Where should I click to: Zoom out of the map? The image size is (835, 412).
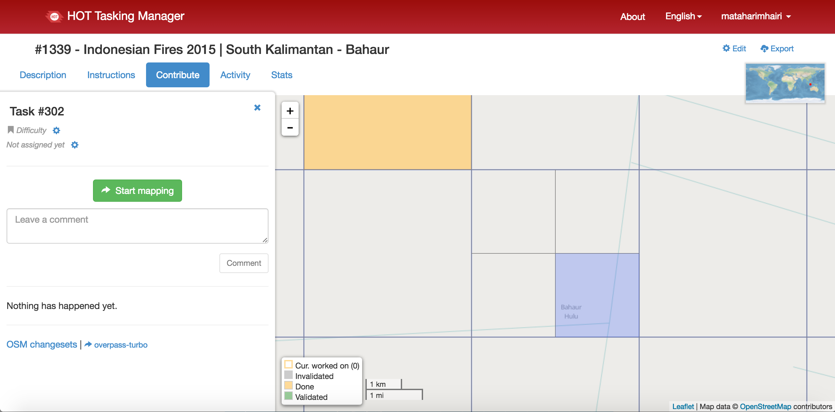(290, 128)
